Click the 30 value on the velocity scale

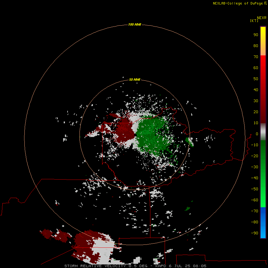pyautogui.click(x=256, y=101)
